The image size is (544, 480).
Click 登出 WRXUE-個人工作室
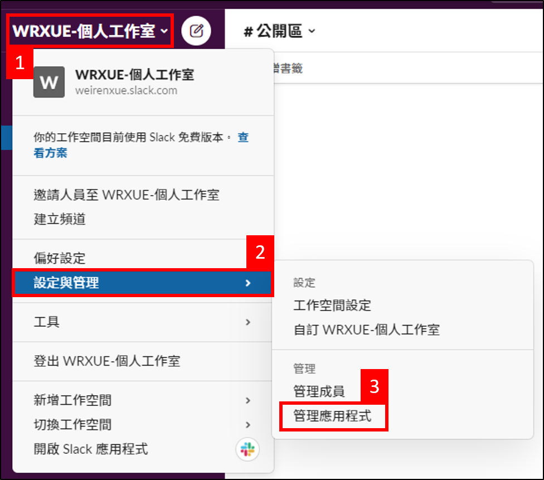pos(107,361)
